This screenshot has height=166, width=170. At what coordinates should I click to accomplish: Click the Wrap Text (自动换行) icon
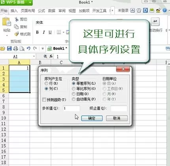tap(155, 22)
